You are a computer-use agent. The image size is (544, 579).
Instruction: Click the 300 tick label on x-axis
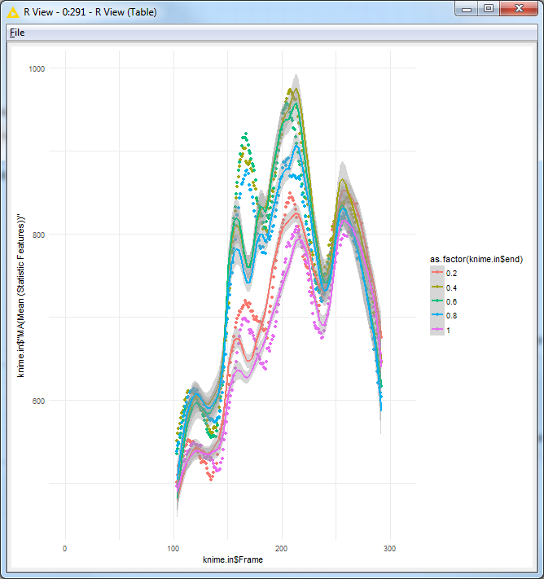[x=390, y=547]
